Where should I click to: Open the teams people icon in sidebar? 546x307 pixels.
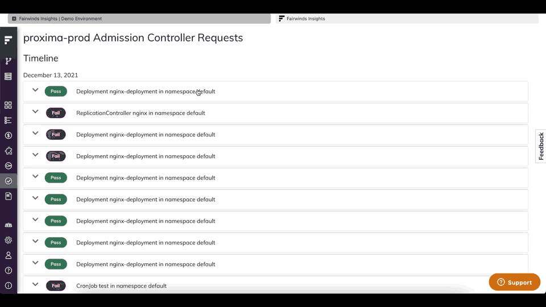click(x=9, y=225)
